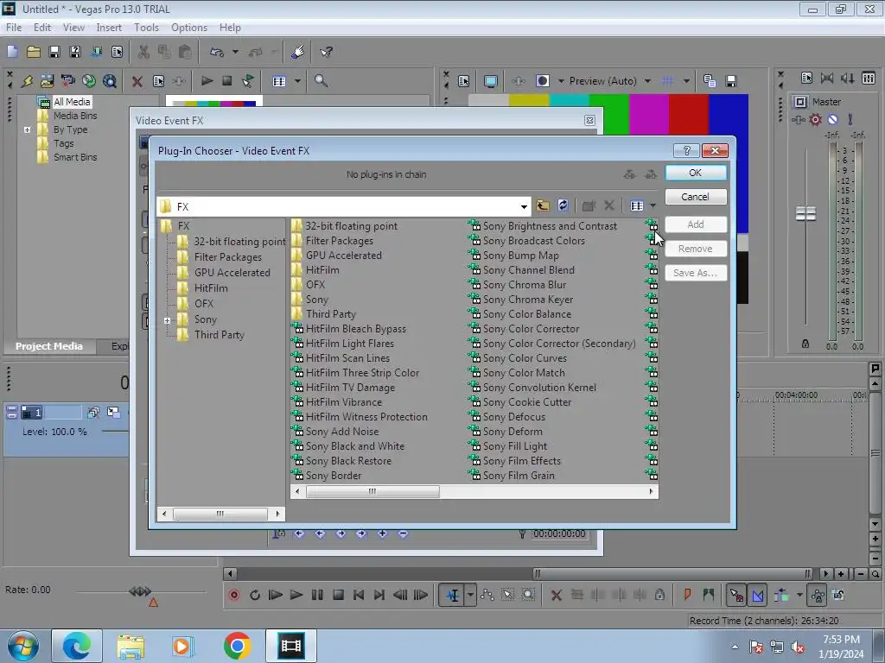Screen dimensions: 885x663
Task: Expand the By Type node in Project Media
Action: tap(27, 129)
